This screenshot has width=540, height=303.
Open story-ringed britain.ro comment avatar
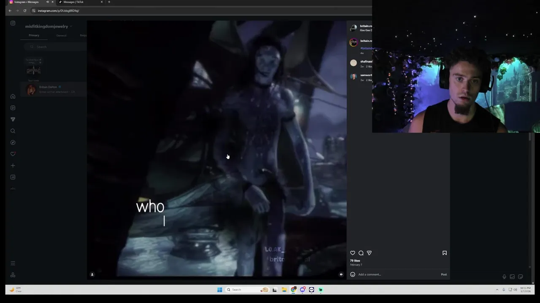(x=354, y=42)
